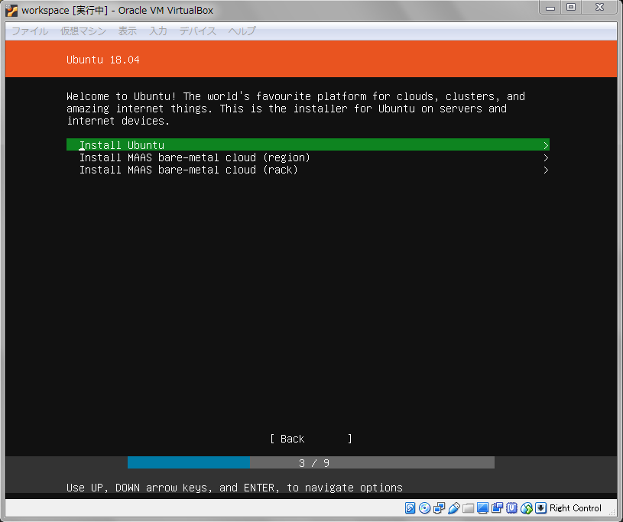Open the network adapter status icon
The width and height of the screenshot is (623, 522).
pos(439,507)
